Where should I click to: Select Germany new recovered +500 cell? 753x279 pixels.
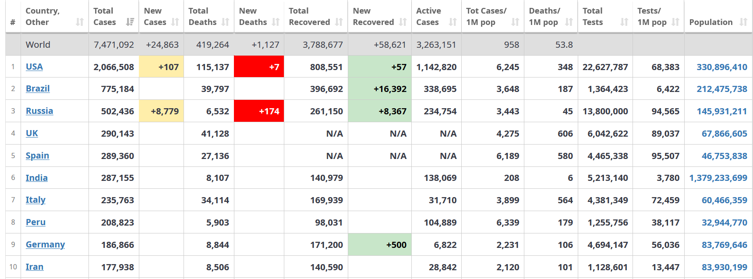coord(380,244)
